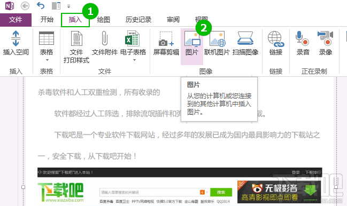Click the OneNote application icon

(10, 6)
